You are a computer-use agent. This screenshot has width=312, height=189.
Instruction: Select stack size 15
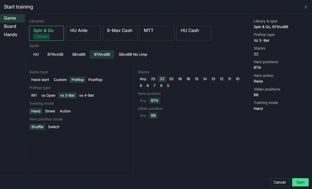click(x=197, y=79)
